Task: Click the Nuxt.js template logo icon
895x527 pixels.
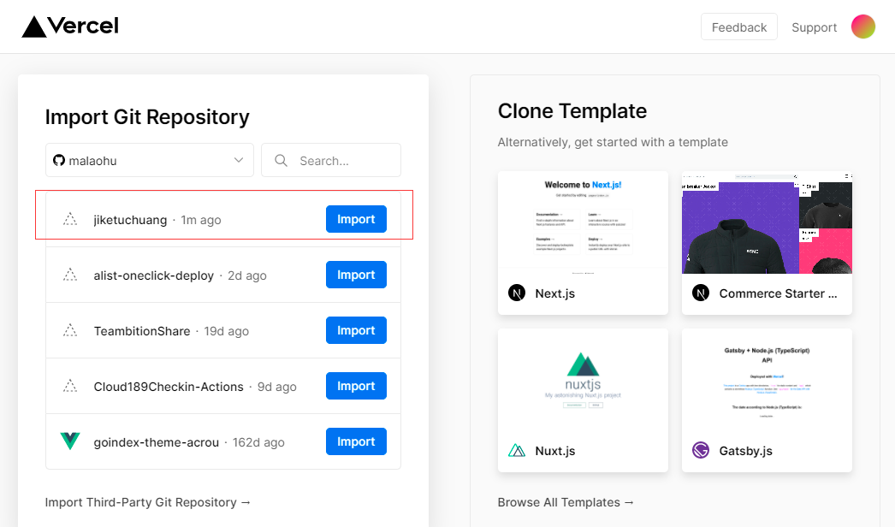Action: (x=517, y=451)
